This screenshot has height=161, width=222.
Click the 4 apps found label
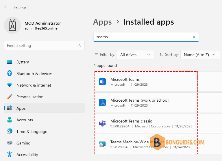coord(105,65)
